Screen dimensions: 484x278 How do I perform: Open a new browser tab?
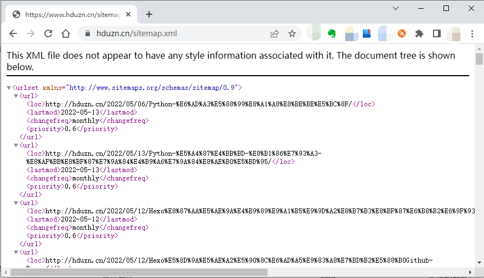(x=149, y=14)
